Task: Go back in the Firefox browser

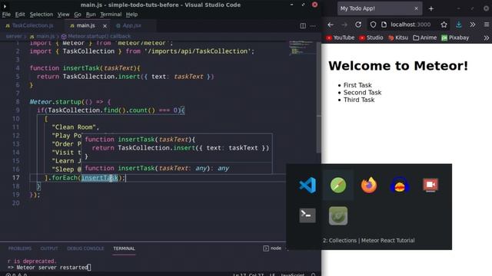Action: point(331,25)
